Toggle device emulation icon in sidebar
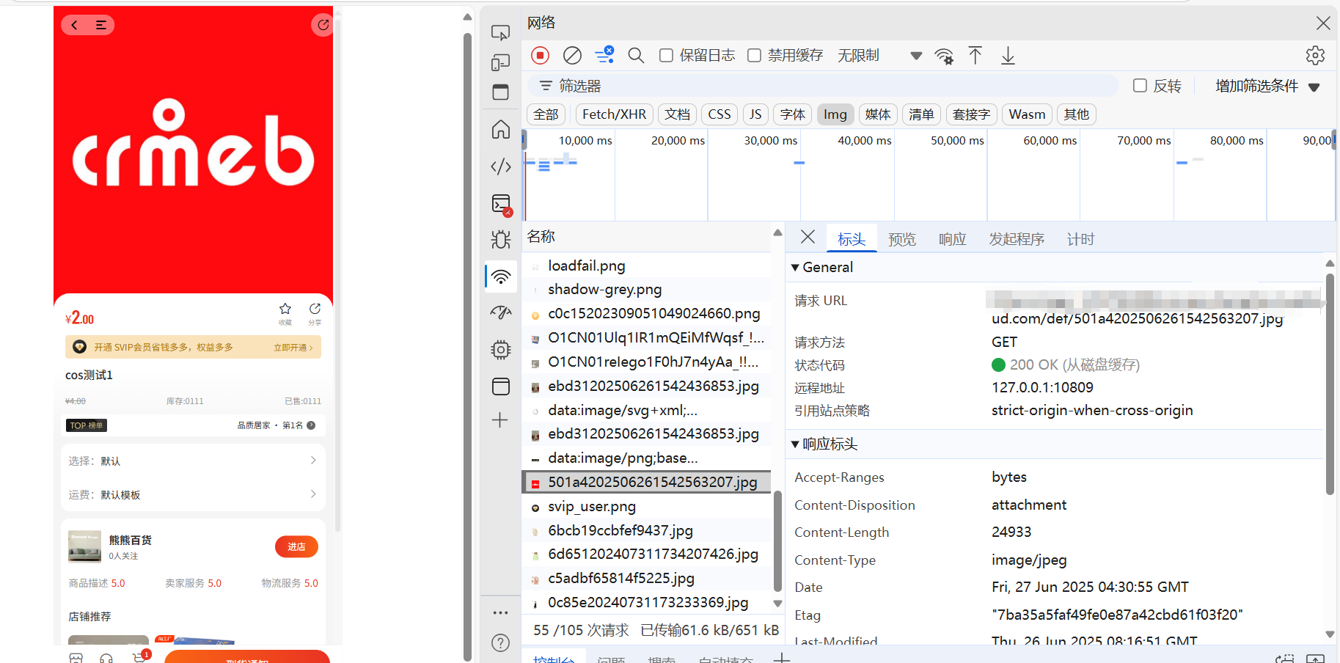The image size is (1340, 663). [501, 62]
